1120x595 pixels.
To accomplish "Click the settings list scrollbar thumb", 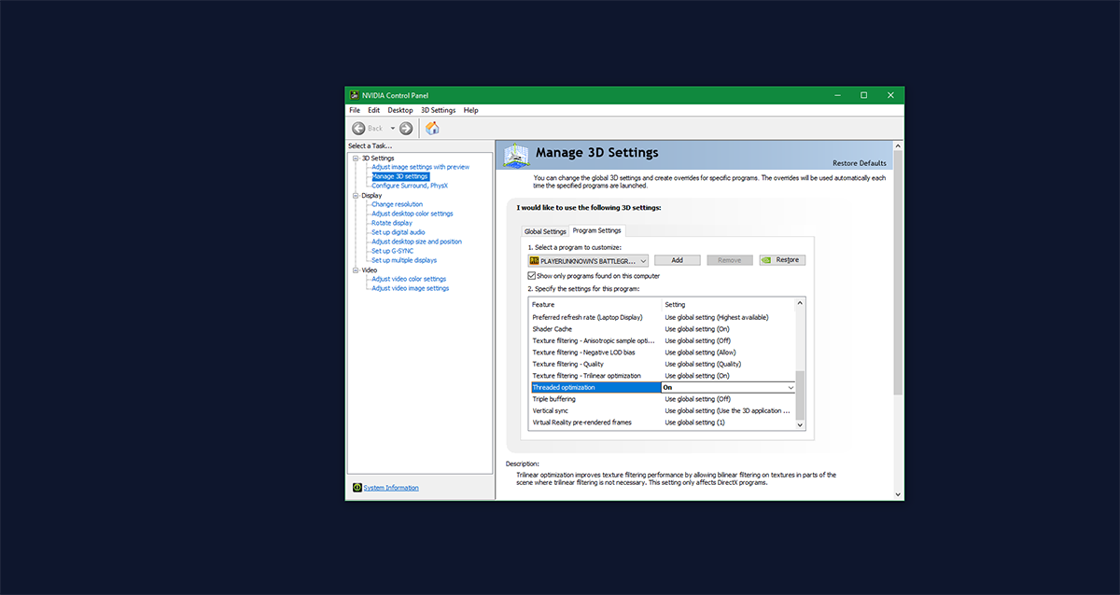I will click(x=800, y=397).
